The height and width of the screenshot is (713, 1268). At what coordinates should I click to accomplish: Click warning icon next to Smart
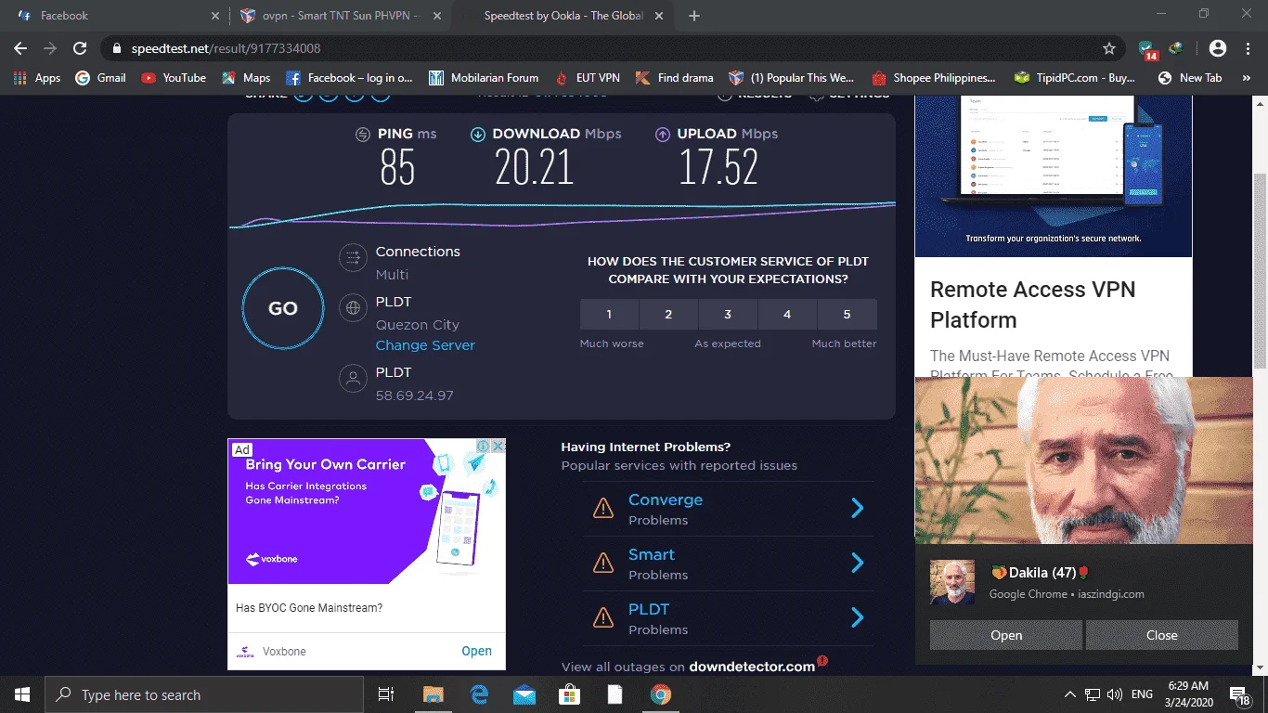pos(603,563)
